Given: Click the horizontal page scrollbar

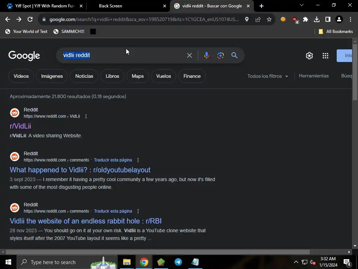Looking at the screenshot, I should (158, 252).
